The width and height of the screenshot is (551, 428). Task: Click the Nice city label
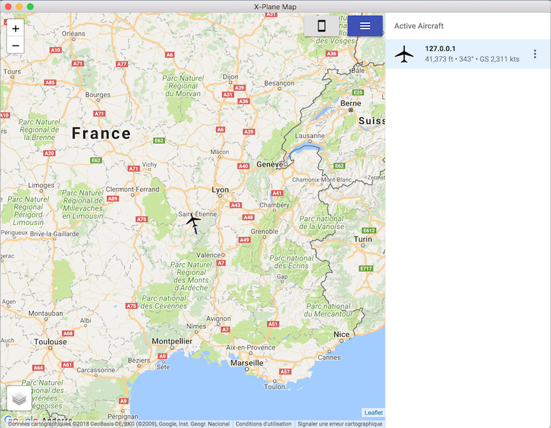(342, 334)
